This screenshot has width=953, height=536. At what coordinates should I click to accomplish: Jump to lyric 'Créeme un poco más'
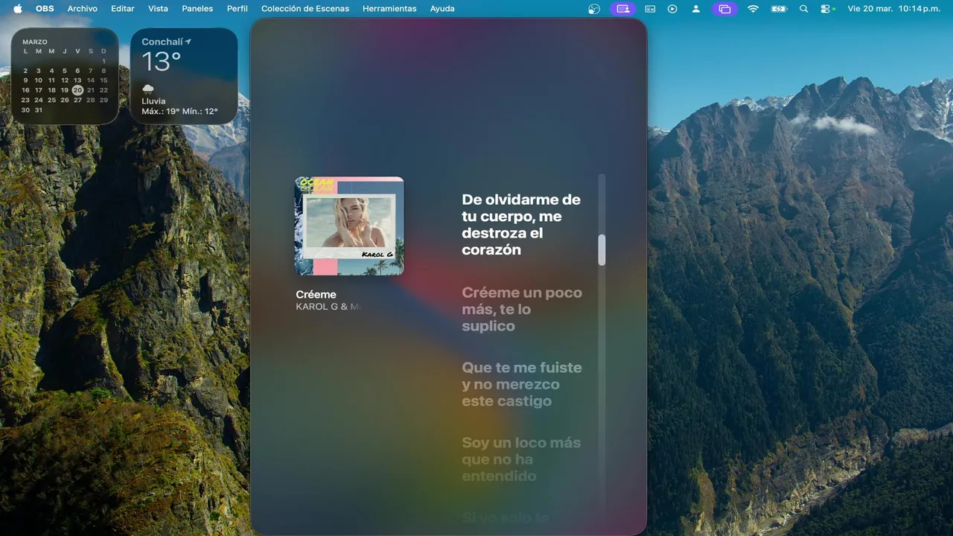point(521,309)
